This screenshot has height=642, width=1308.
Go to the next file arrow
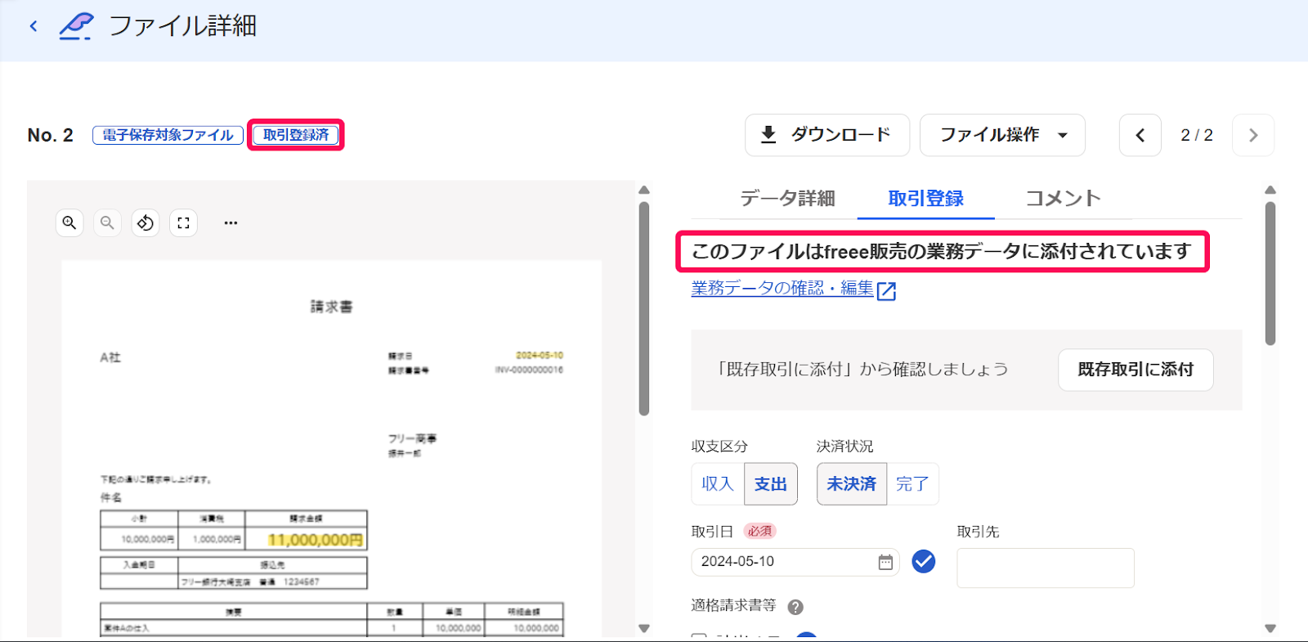(x=1253, y=135)
